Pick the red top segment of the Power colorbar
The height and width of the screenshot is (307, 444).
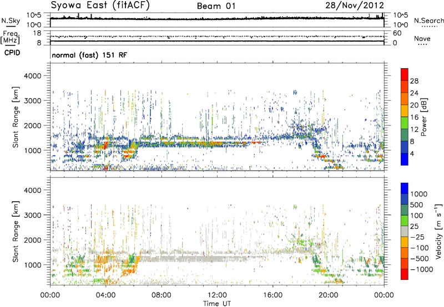(x=405, y=74)
